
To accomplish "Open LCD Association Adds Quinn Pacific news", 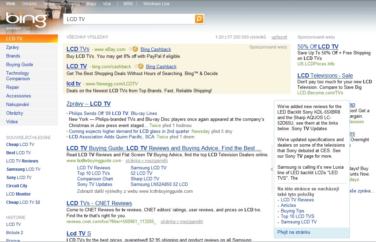I will pyautogui.click(x=112, y=137).
